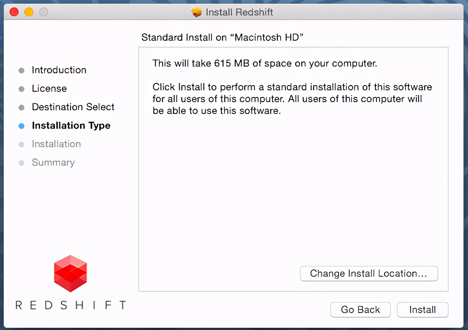Select the greyed Installation step
468x330 pixels.
pos(56,144)
